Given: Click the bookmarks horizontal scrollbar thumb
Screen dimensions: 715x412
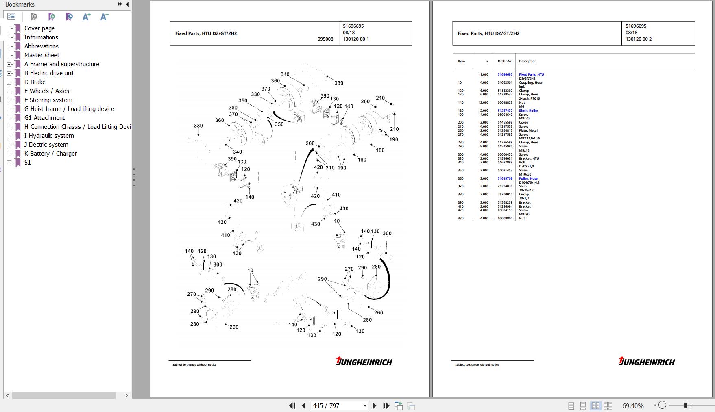Looking at the screenshot, I should [x=64, y=395].
